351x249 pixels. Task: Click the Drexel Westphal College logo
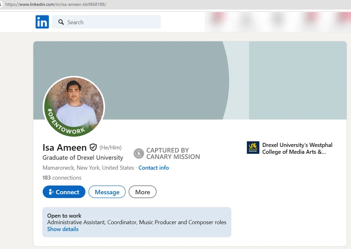tap(253, 148)
